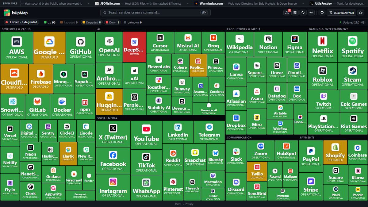Click the SOCIAL MEDIA section heading
This screenshot has width=368, height=207.
point(107,118)
